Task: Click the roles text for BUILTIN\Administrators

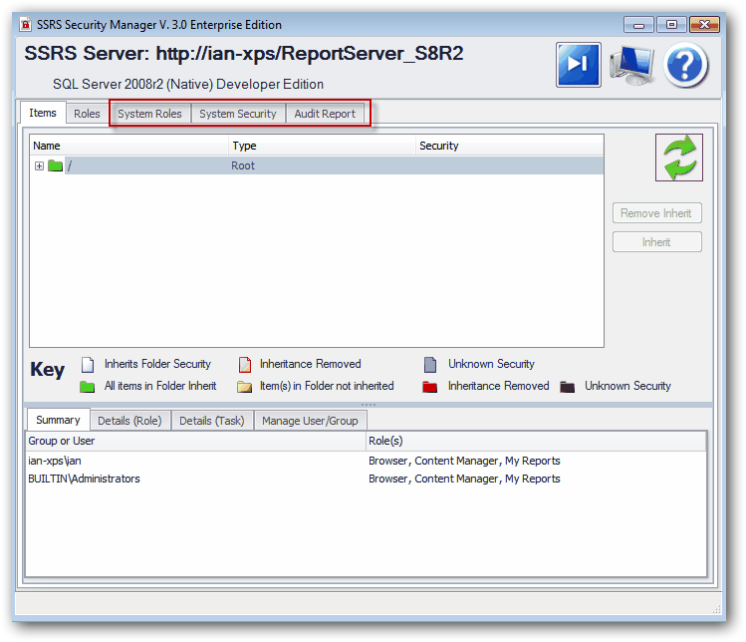Action: point(464,479)
